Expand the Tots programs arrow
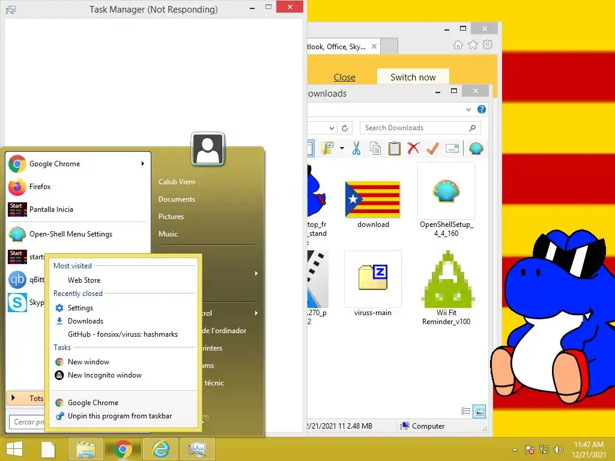Viewport: 615px width, 461px height. [x=13, y=398]
